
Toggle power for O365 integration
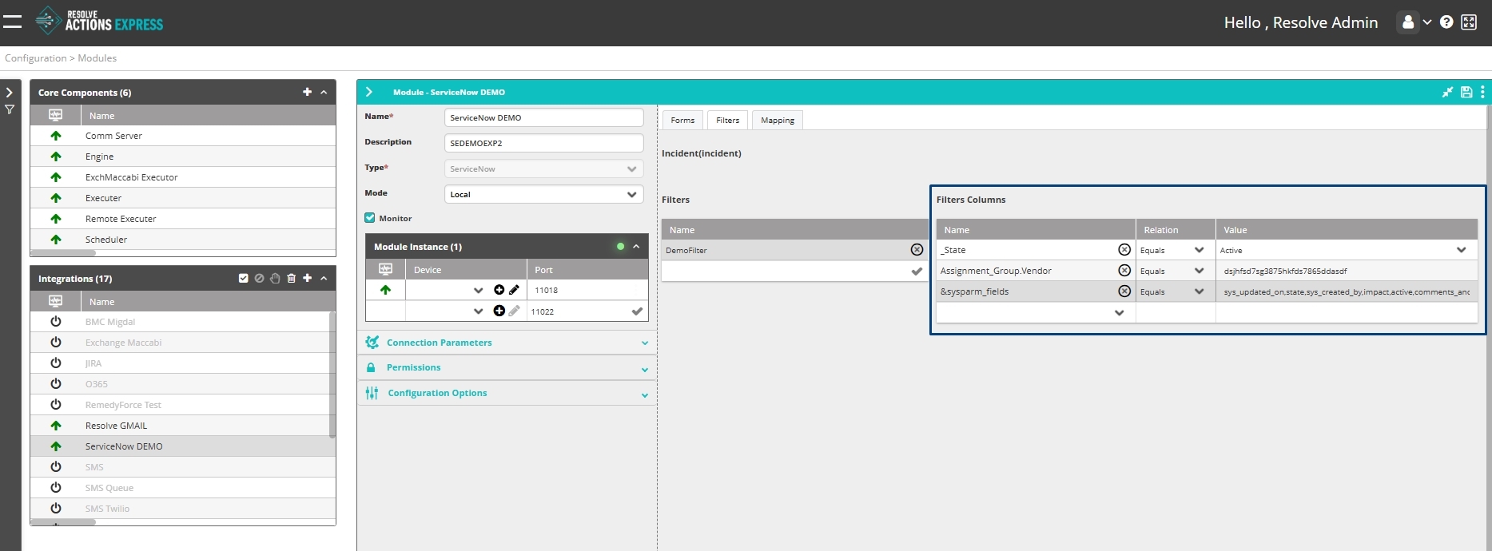coord(56,384)
